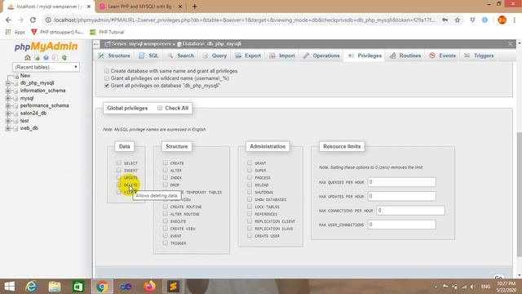This screenshot has height=294, width=522.
Task: Go back using browser back arrow
Action: point(8,20)
